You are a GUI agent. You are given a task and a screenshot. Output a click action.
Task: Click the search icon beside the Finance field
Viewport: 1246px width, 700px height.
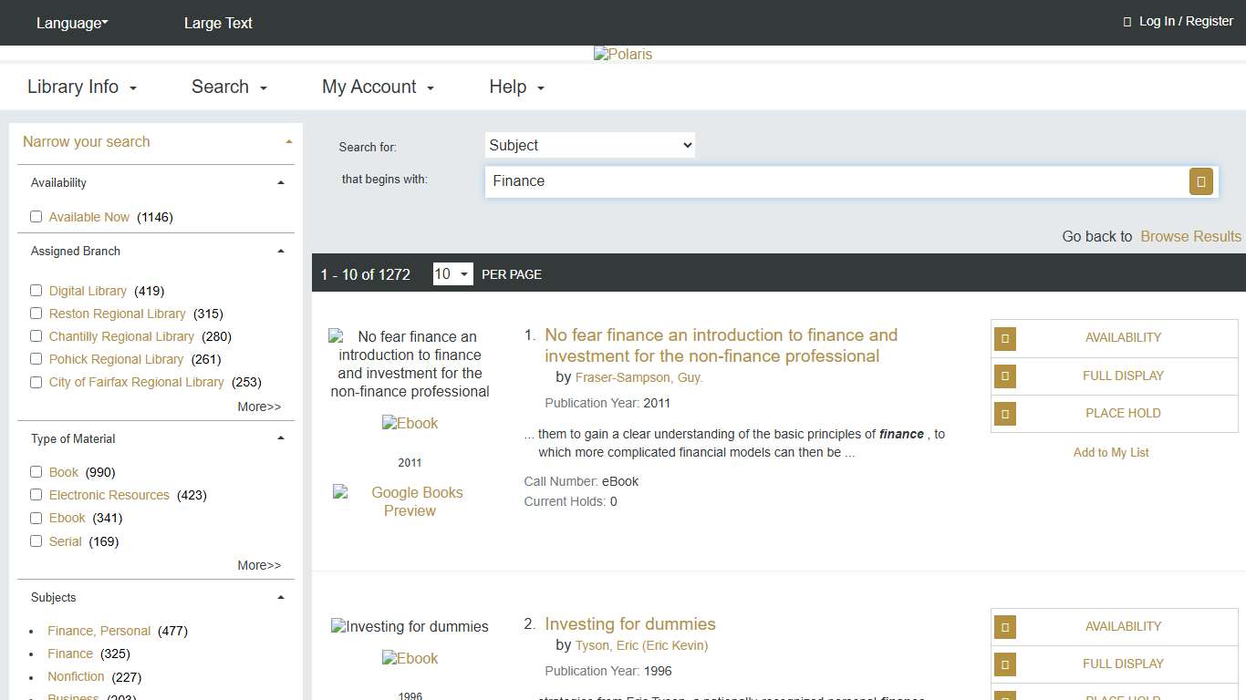1200,181
